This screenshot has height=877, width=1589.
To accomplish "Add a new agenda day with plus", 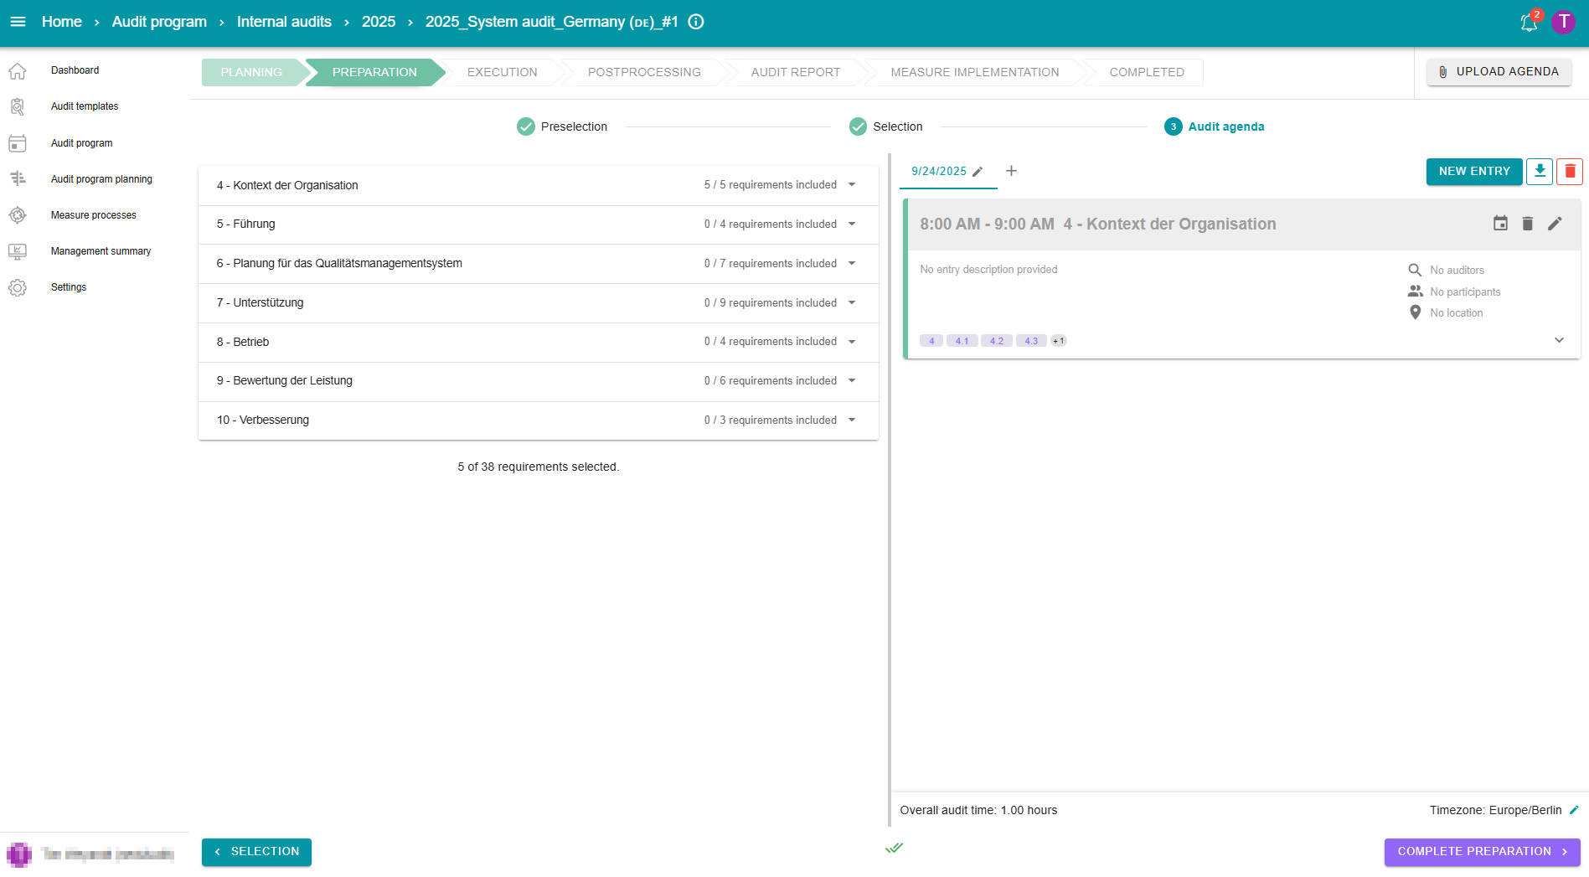I will pos(1011,171).
